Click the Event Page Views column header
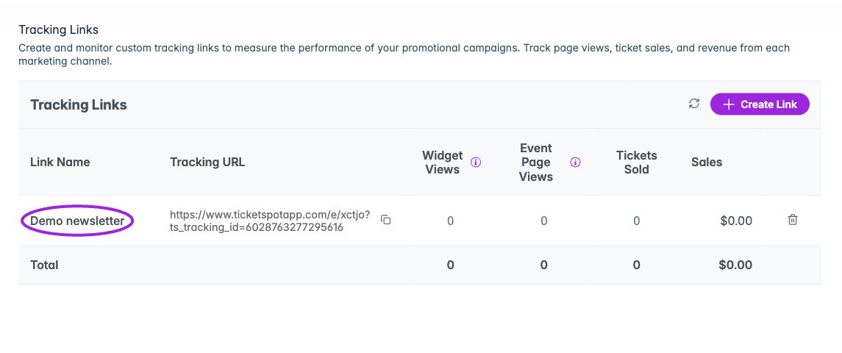Screen dimensions: 842x353 536,163
